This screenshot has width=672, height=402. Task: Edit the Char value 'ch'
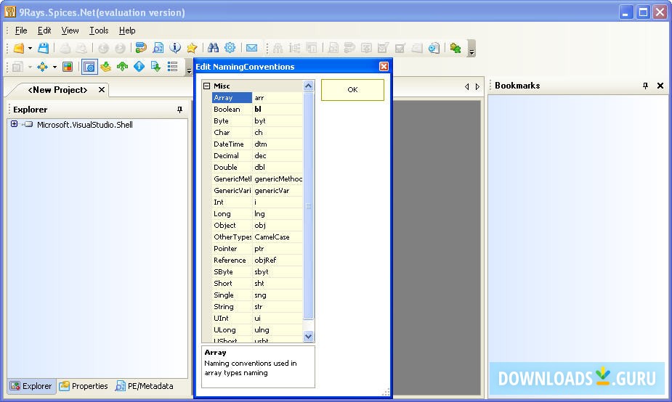pos(278,132)
